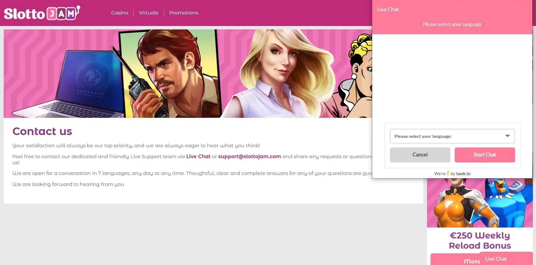Image resolution: width=536 pixels, height=265 pixels.
Task: Open the language selection combo box
Action: pos(448,136)
